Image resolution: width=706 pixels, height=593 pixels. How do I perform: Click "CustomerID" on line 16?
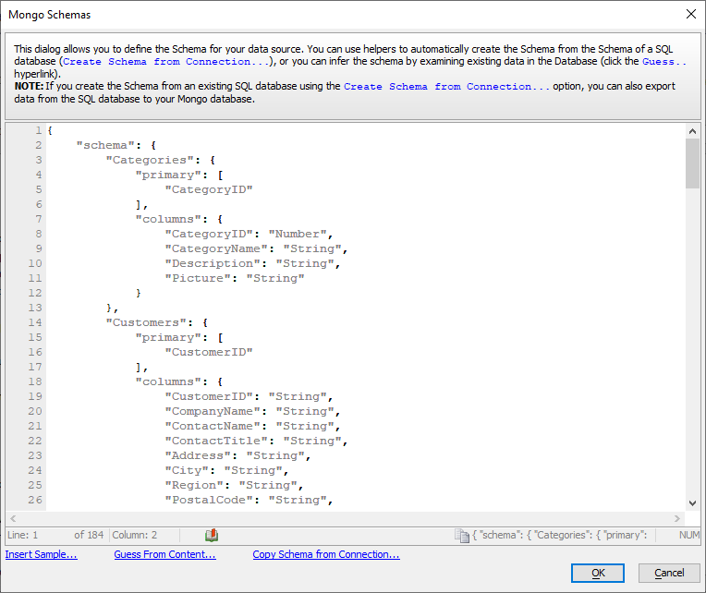point(209,352)
